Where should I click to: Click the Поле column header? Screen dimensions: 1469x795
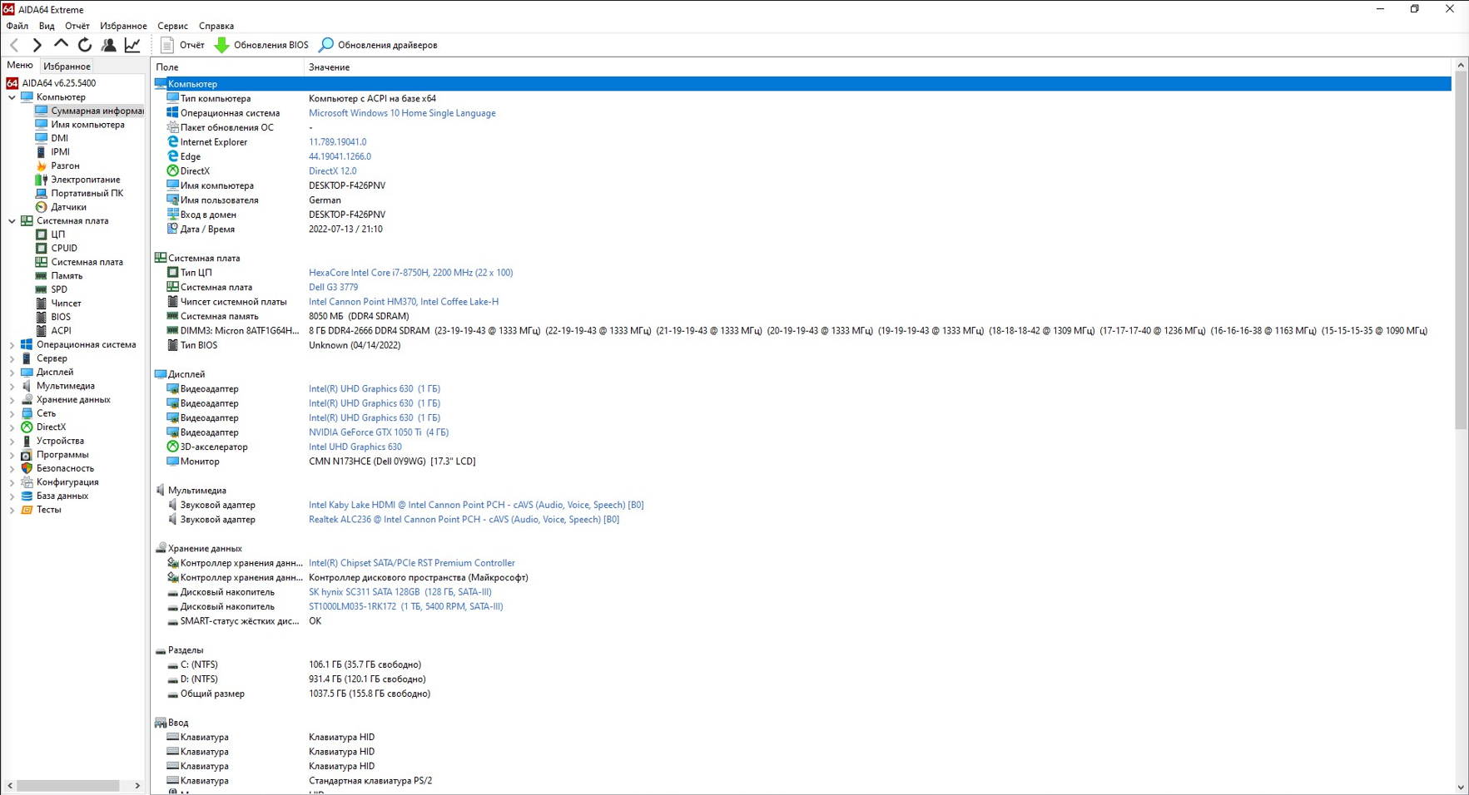(x=227, y=67)
